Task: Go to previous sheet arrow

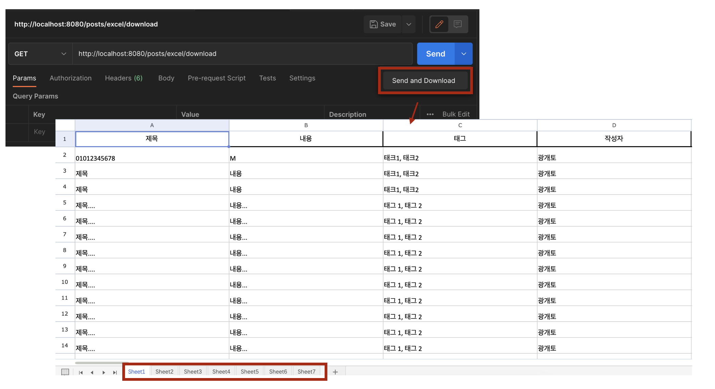Action: 92,372
